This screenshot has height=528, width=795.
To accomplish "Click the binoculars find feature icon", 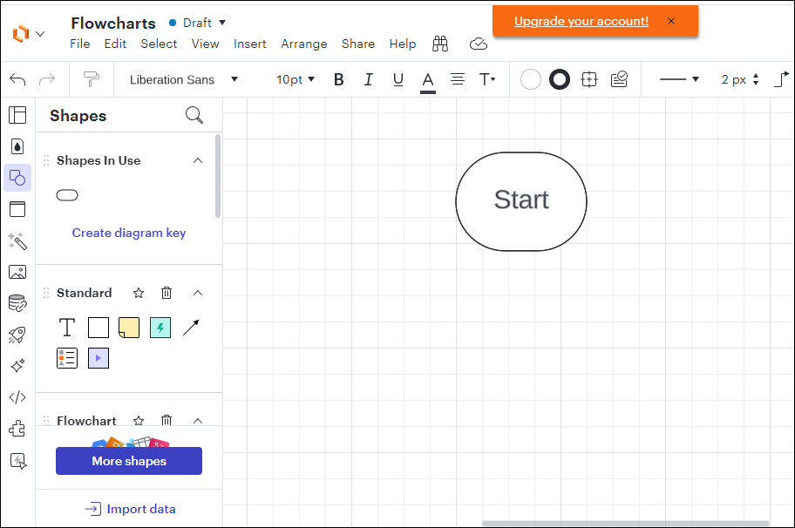I will pyautogui.click(x=440, y=44).
